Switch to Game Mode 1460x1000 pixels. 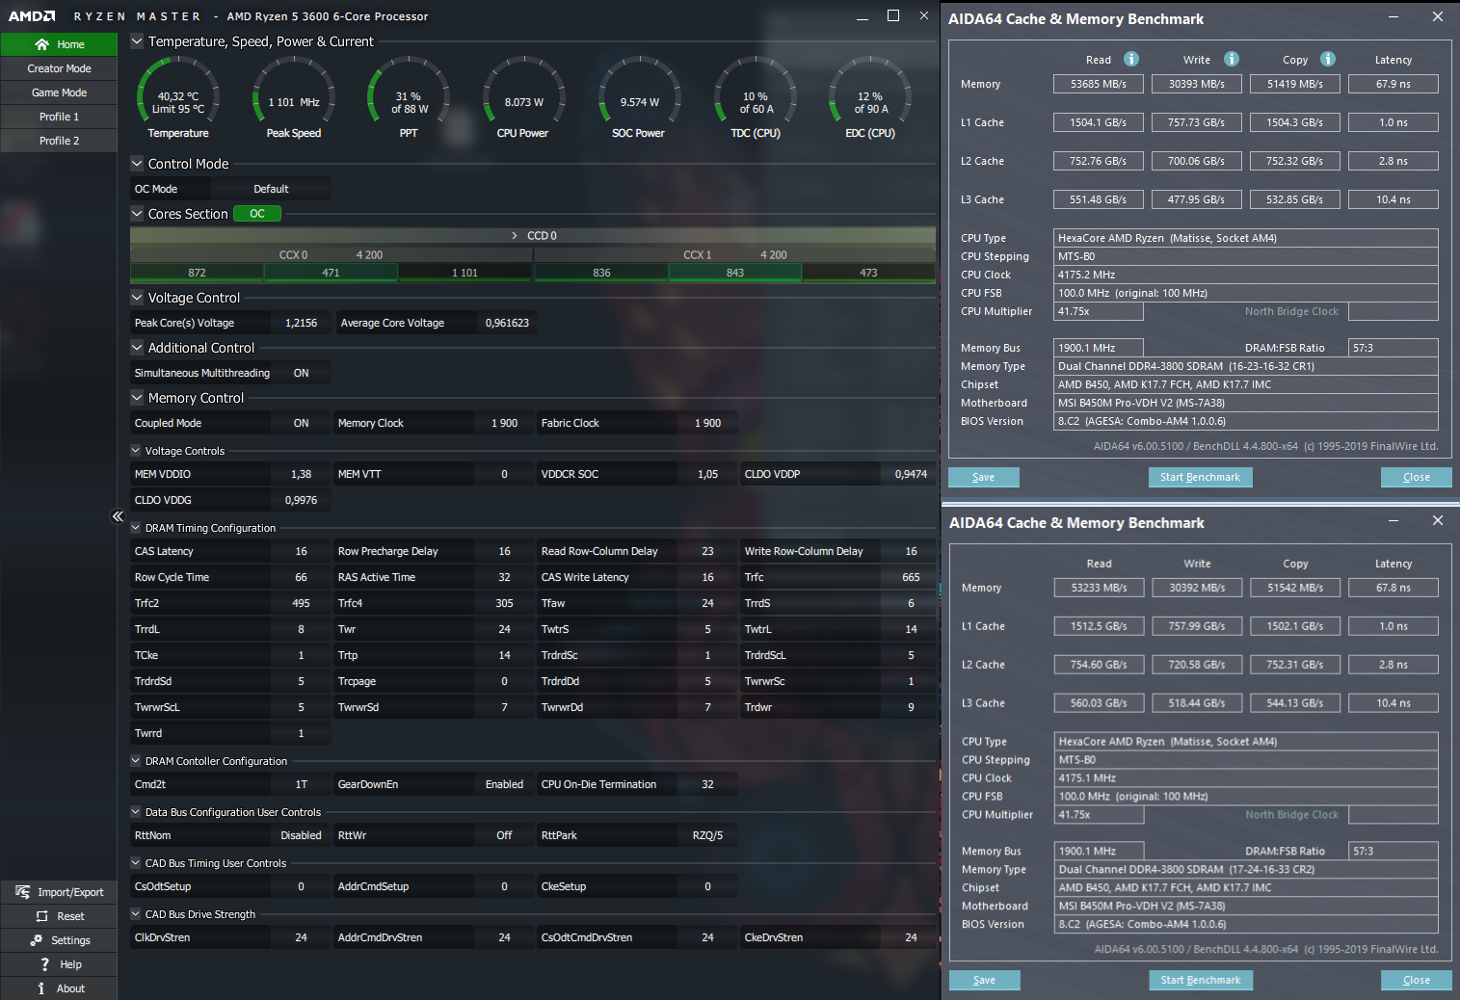pyautogui.click(x=59, y=92)
